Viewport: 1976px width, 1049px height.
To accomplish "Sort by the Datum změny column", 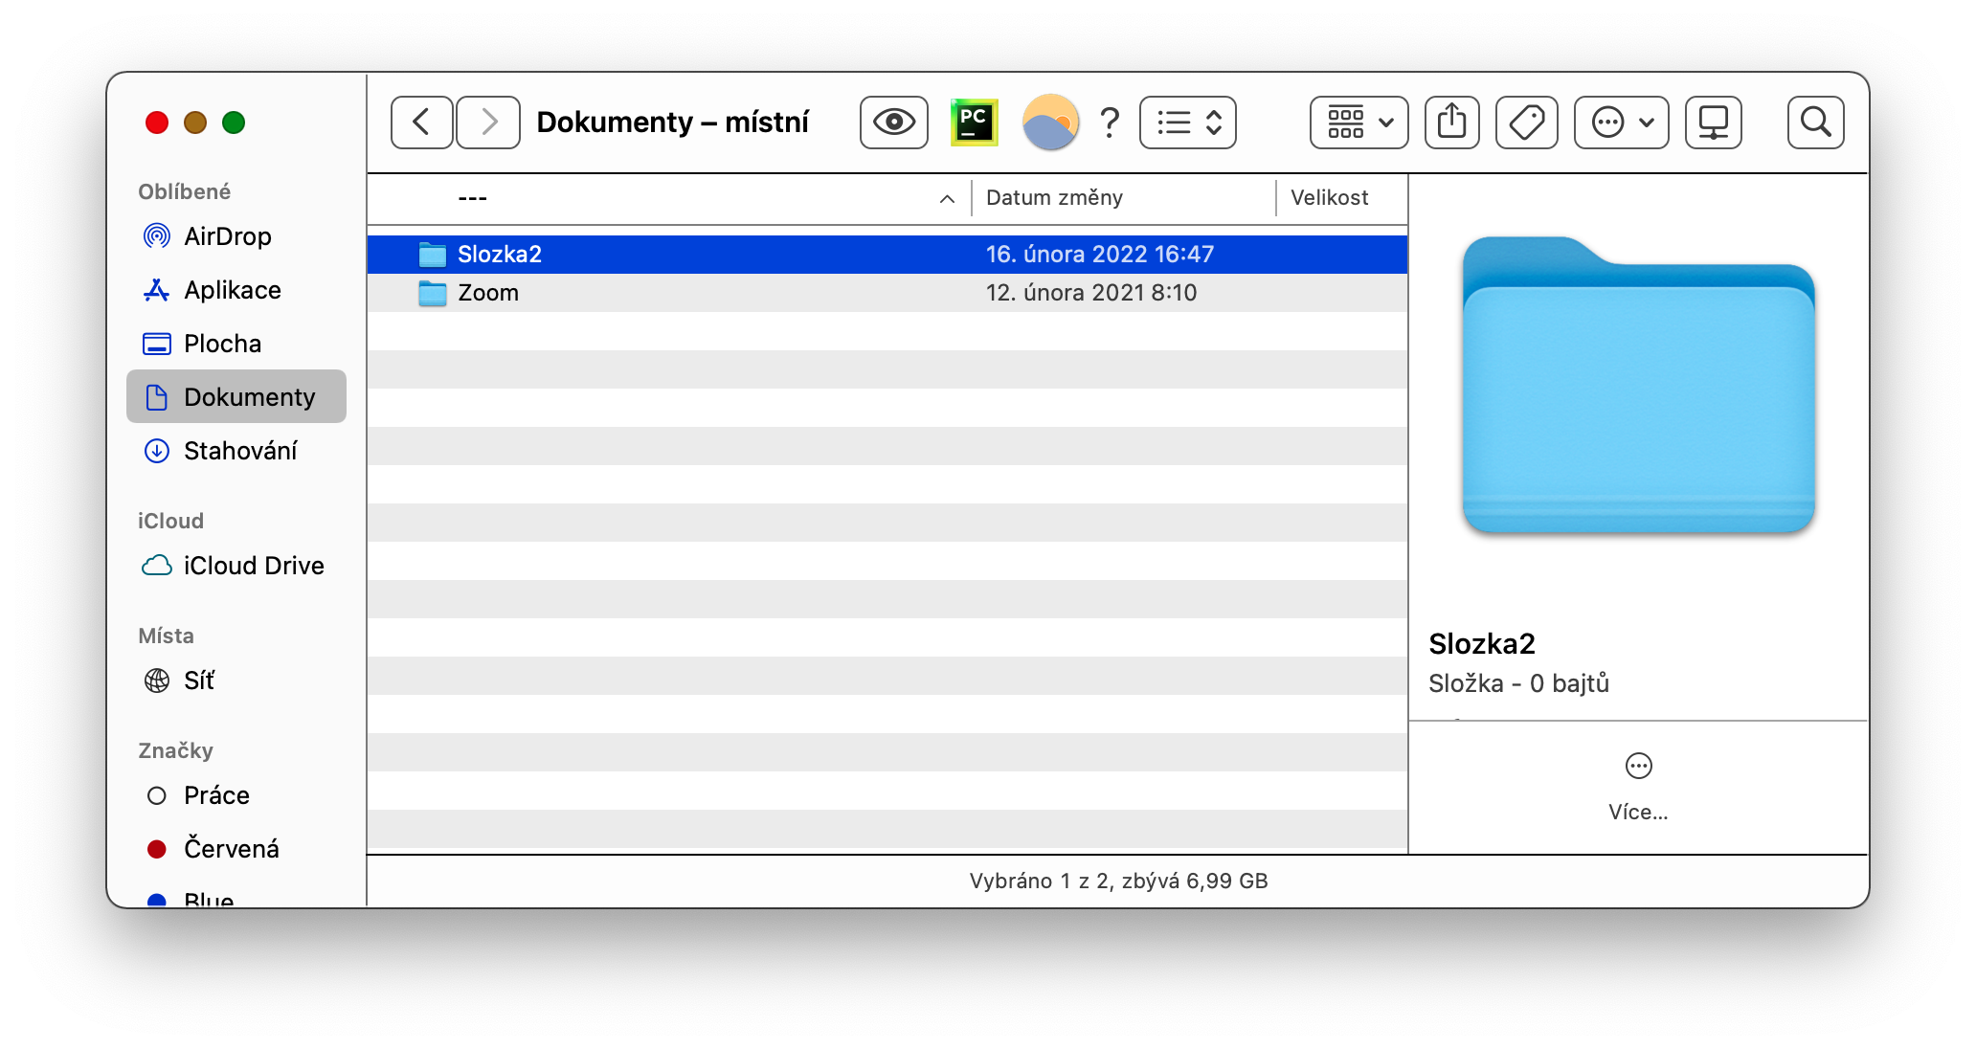I will [x=1124, y=198].
